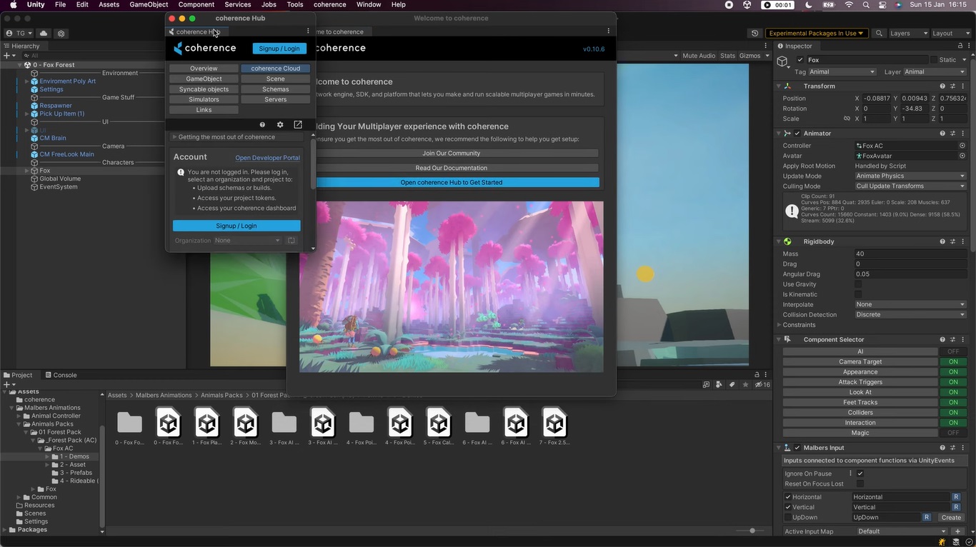Open the Unity cloud services icon
The width and height of the screenshot is (976, 547).
point(44,33)
